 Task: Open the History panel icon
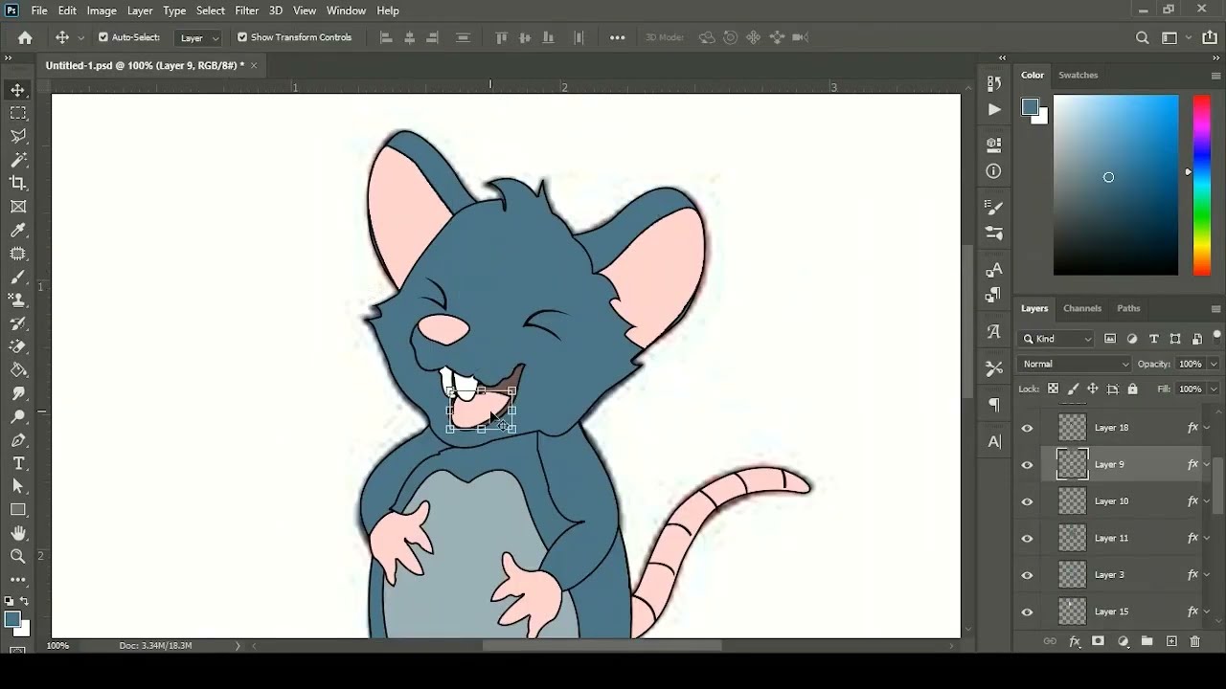(994, 84)
